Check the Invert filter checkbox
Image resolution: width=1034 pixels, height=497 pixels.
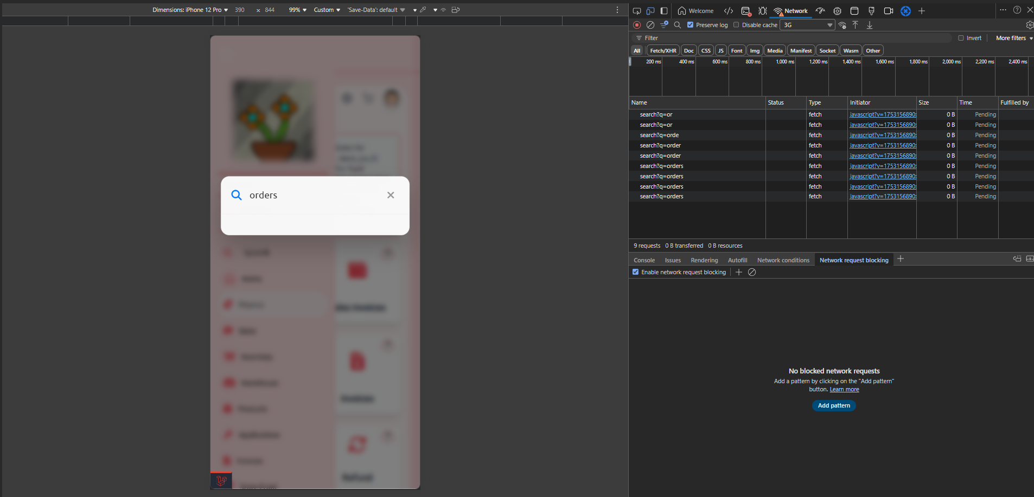pos(961,38)
